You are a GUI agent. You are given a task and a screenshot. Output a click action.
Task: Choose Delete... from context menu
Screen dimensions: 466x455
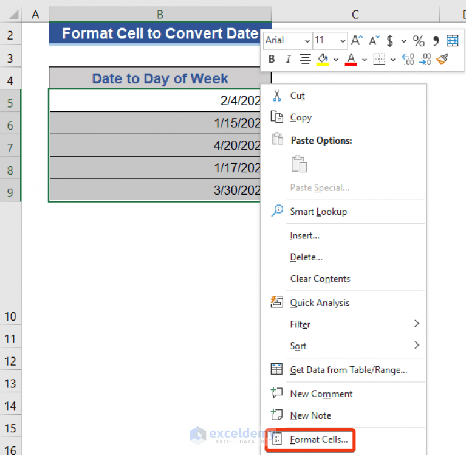coord(343,257)
